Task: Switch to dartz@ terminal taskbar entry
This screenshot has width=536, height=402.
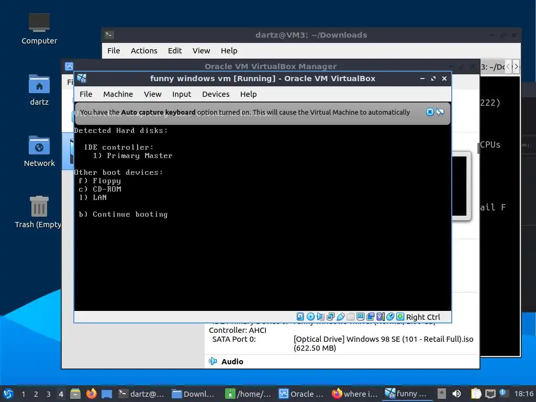Action: coord(141,394)
